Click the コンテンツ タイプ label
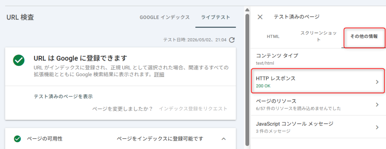The image size is (386, 149). point(277,56)
